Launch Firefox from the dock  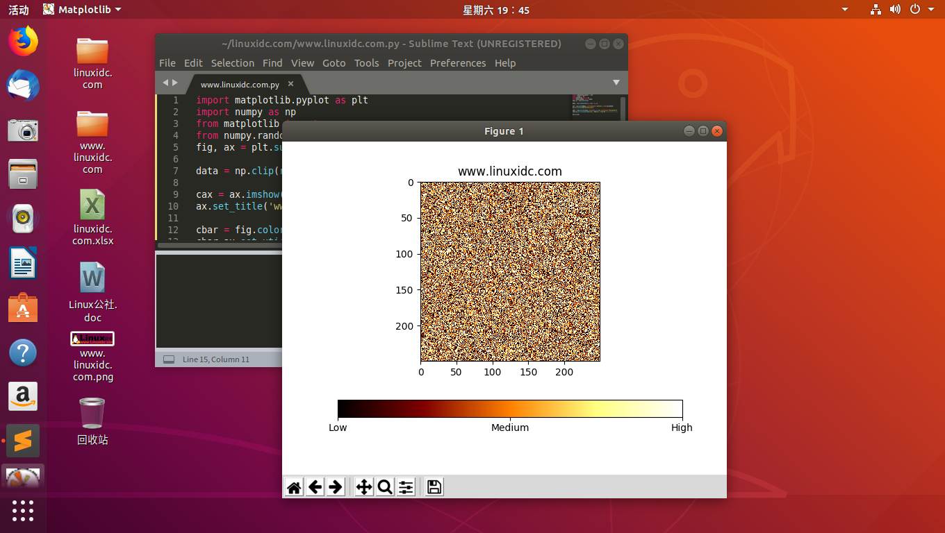tap(23, 42)
